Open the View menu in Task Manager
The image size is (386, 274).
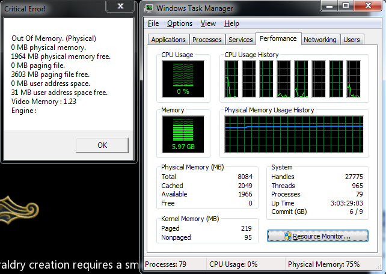click(208, 23)
